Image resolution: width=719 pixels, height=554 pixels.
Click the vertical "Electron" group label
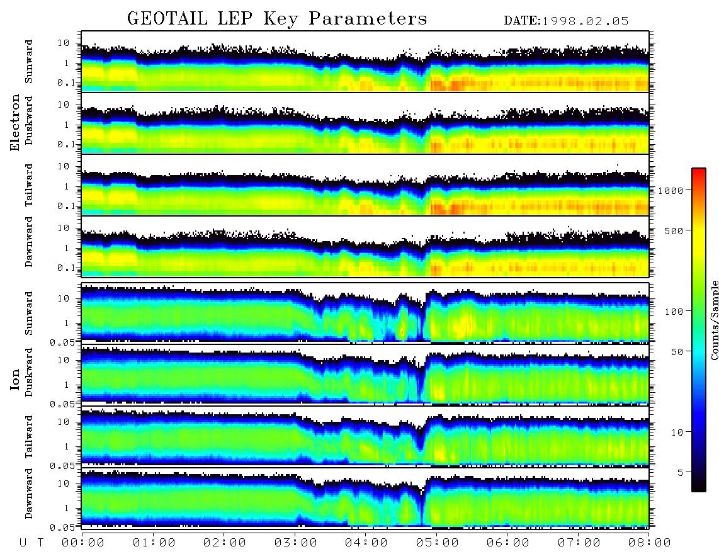[15, 123]
